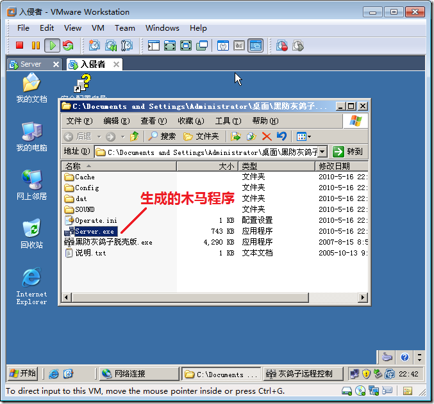Click the Revert to snapshot icon
Screen dimensions: 434x404
[x=111, y=45]
